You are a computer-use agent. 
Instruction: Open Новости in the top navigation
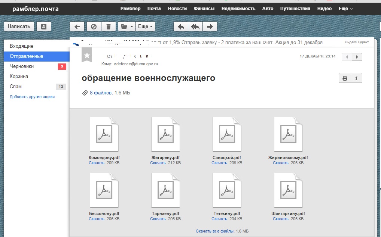[x=177, y=9]
